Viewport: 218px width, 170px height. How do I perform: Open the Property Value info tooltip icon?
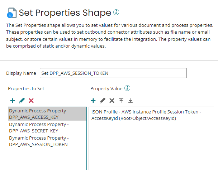(x=127, y=88)
